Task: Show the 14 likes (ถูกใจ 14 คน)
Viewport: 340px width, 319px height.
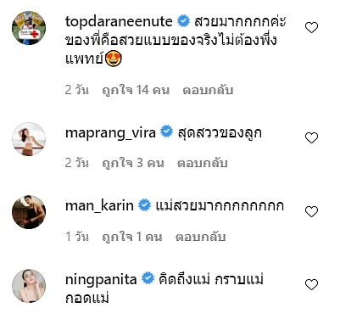Action: pos(136,90)
